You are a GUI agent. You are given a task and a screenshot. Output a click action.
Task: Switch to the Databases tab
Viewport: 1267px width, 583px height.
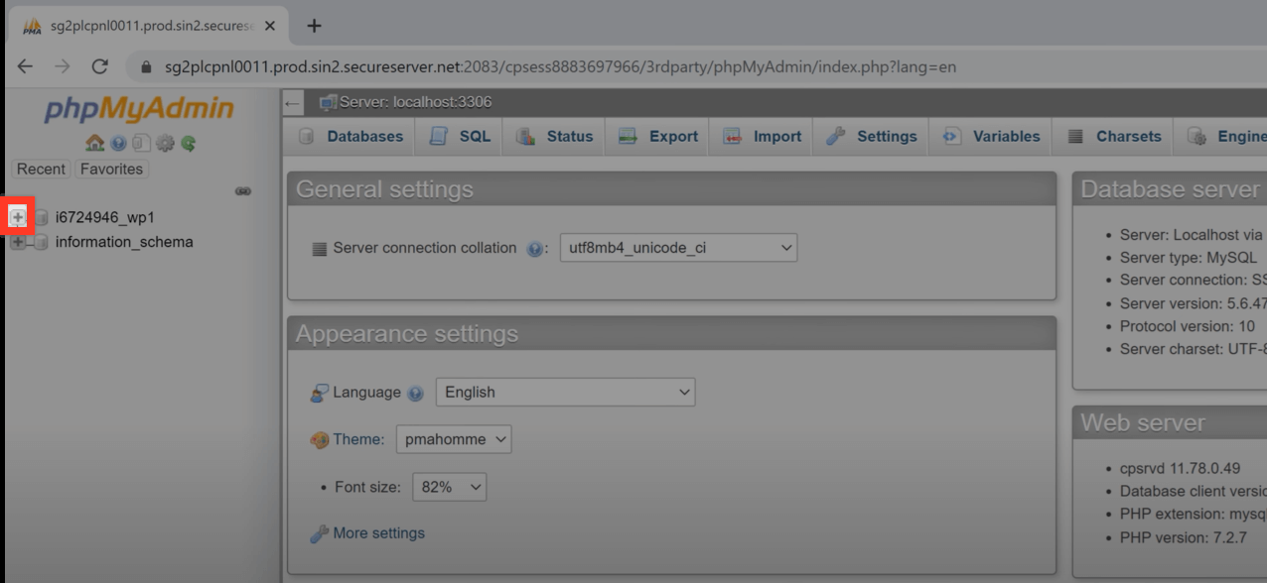tap(359, 136)
